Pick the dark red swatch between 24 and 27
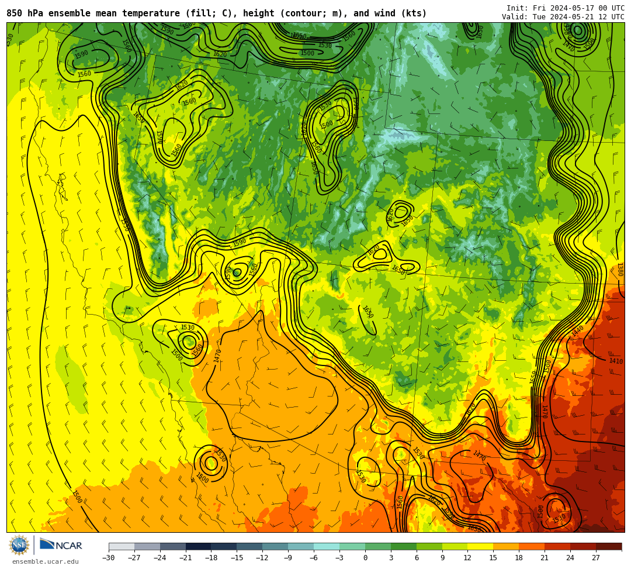 584,546
